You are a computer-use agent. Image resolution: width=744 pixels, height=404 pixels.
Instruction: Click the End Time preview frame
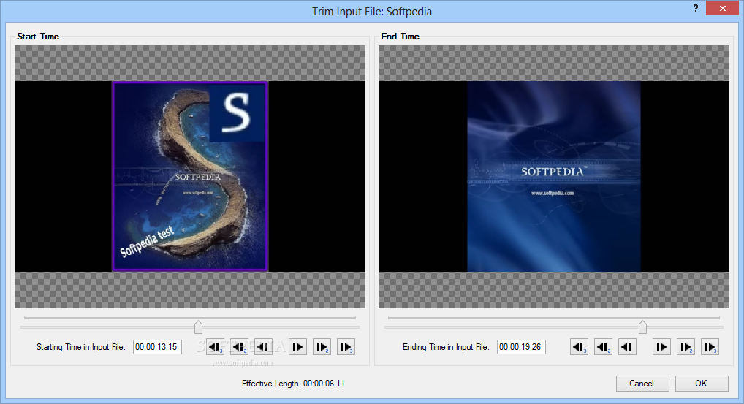coord(554,176)
